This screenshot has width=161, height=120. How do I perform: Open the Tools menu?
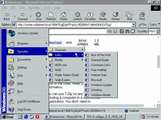pyautogui.click(x=47, y=8)
